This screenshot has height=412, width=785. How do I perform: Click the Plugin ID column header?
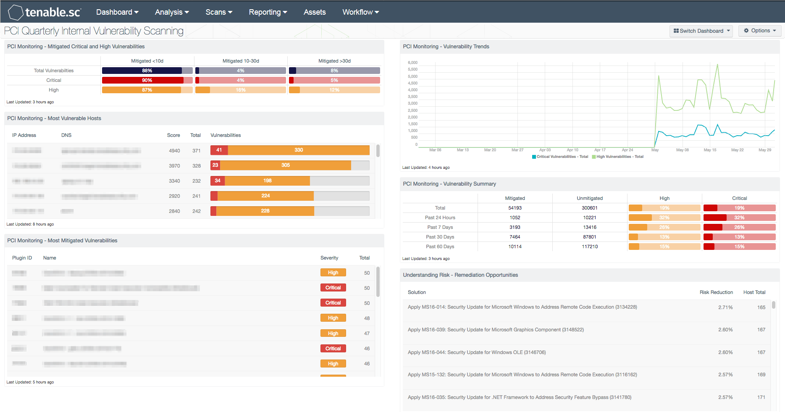(x=22, y=258)
